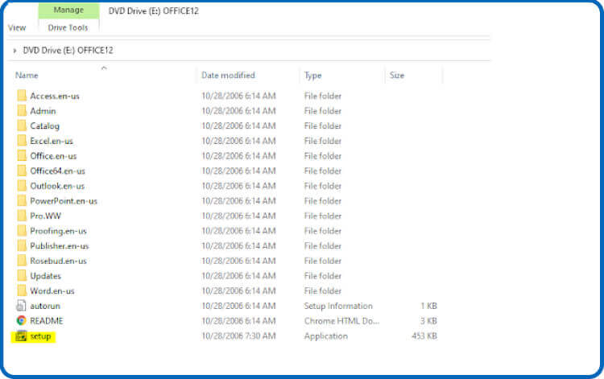Select the Access.en-us folder name

[55, 96]
